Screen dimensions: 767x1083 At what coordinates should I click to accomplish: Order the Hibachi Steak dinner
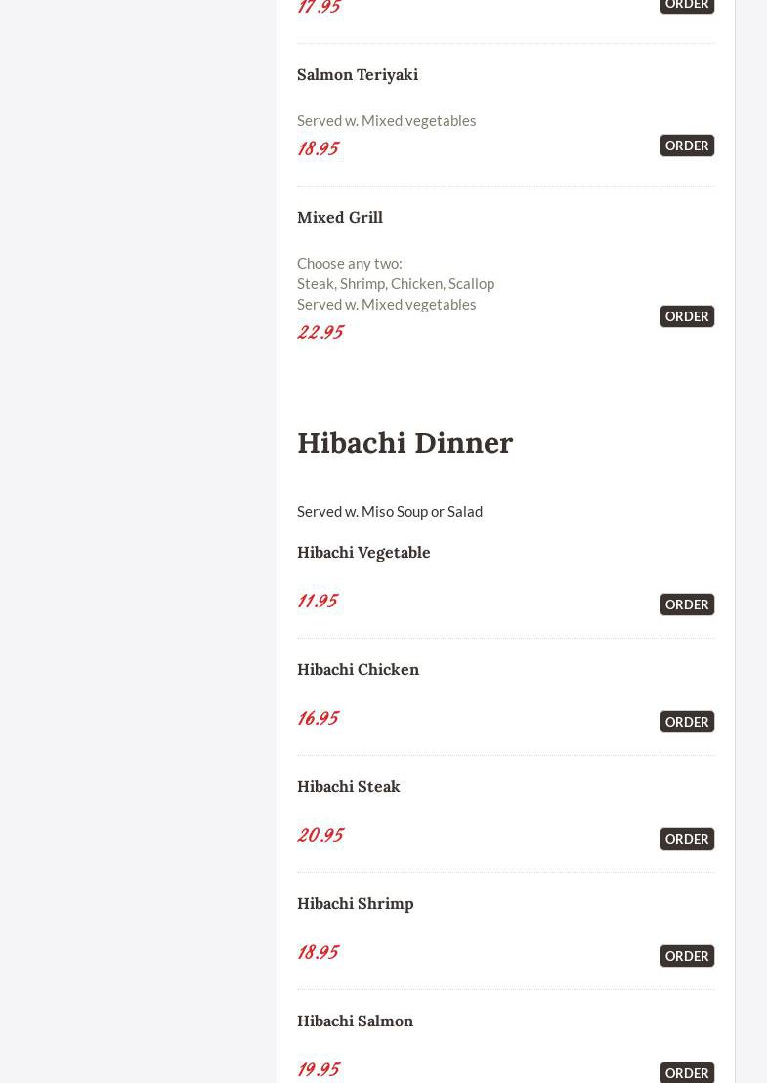(687, 839)
